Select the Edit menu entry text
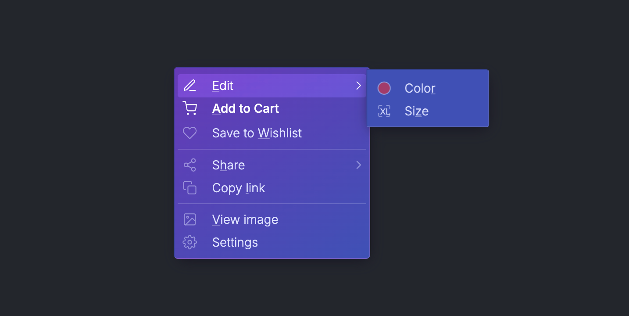Viewport: 629px width, 316px height. tap(223, 86)
